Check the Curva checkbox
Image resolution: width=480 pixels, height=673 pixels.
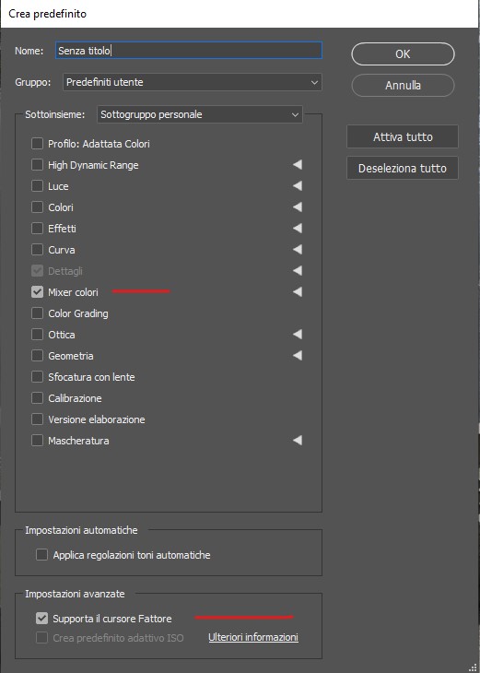point(38,249)
